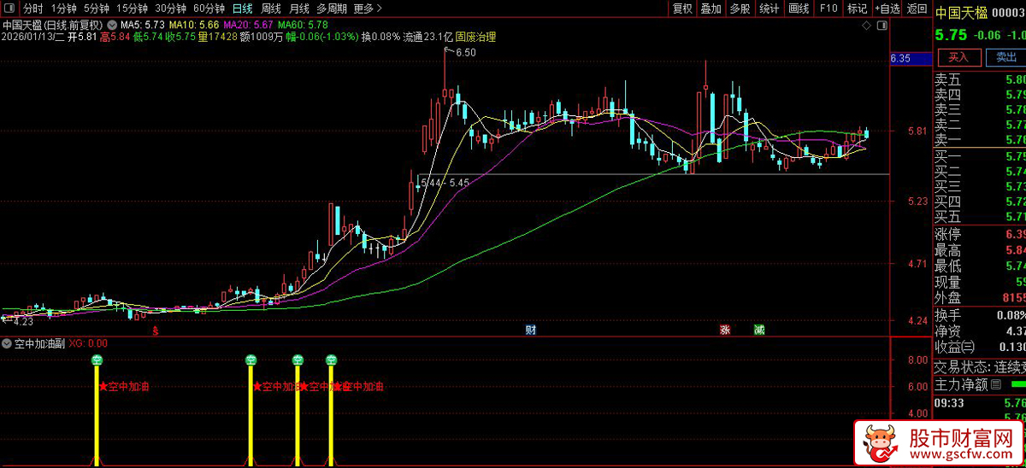Viewport: 1026px width, 468px height.
Task: Click the red 涨 marker icon
Action: (x=726, y=330)
